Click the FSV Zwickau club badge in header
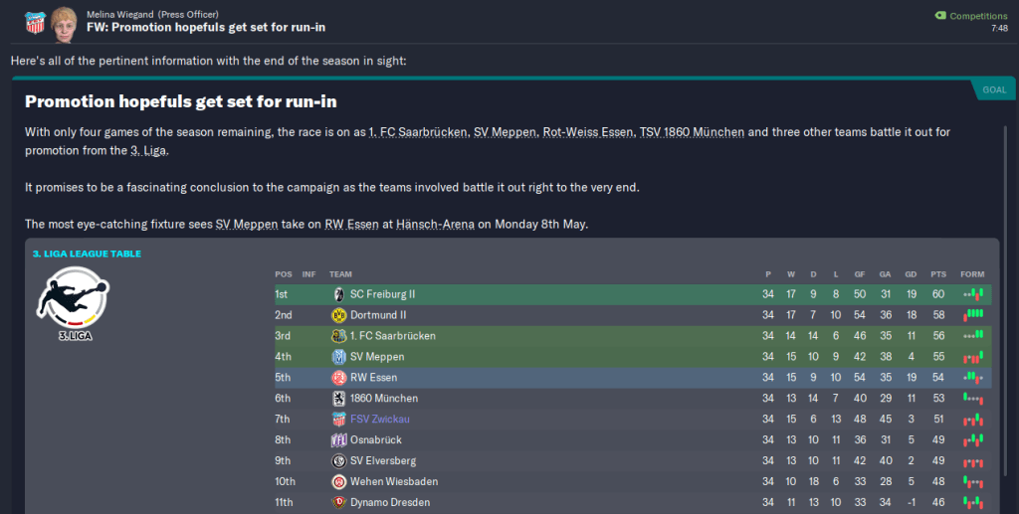 pos(35,19)
